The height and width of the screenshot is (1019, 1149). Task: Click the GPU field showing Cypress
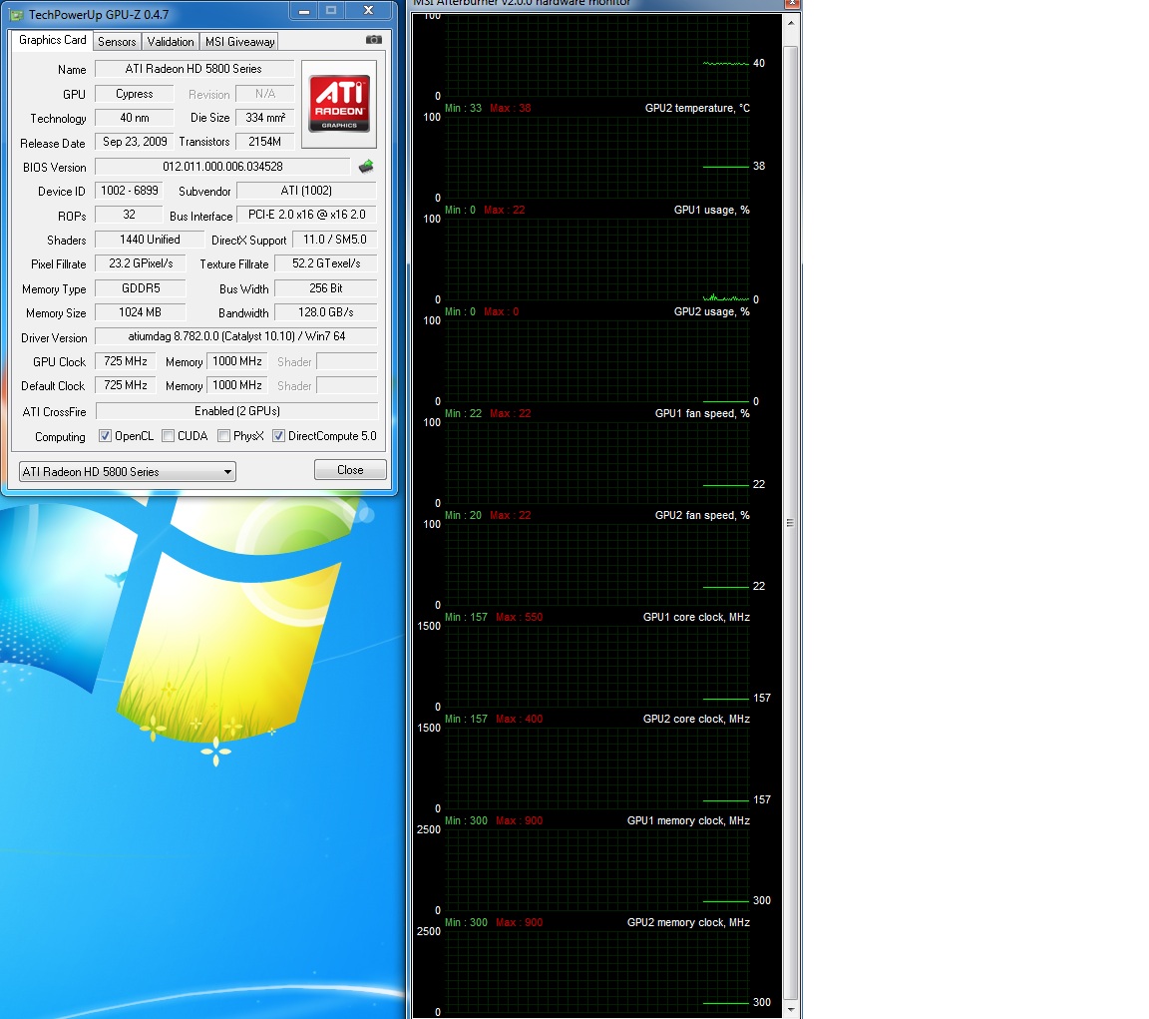coord(134,94)
